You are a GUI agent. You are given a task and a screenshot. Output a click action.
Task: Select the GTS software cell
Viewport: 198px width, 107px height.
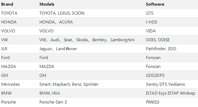coord(150,13)
